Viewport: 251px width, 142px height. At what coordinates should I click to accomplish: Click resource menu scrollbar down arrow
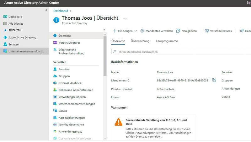tap(105, 138)
